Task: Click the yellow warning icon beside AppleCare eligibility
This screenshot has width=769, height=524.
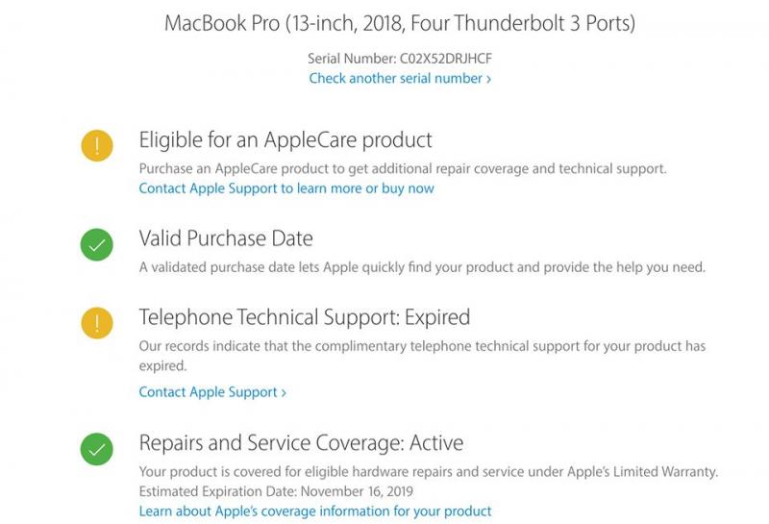Action: click(97, 146)
